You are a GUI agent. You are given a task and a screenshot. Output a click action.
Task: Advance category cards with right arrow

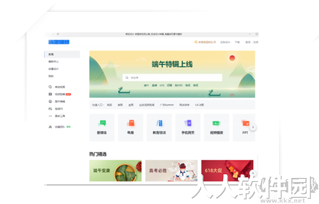point(253,127)
